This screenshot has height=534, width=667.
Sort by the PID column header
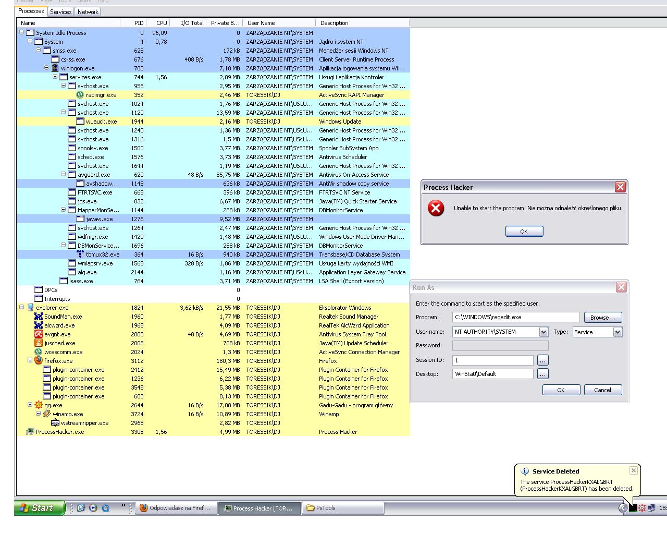click(x=133, y=23)
